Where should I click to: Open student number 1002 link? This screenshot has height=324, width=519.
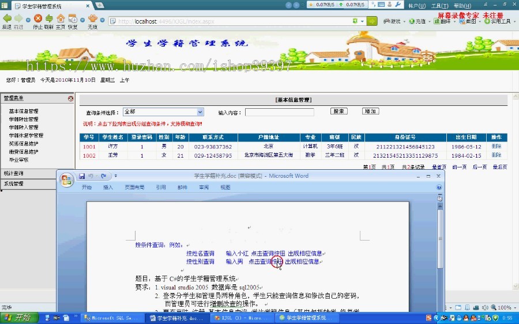89,155
